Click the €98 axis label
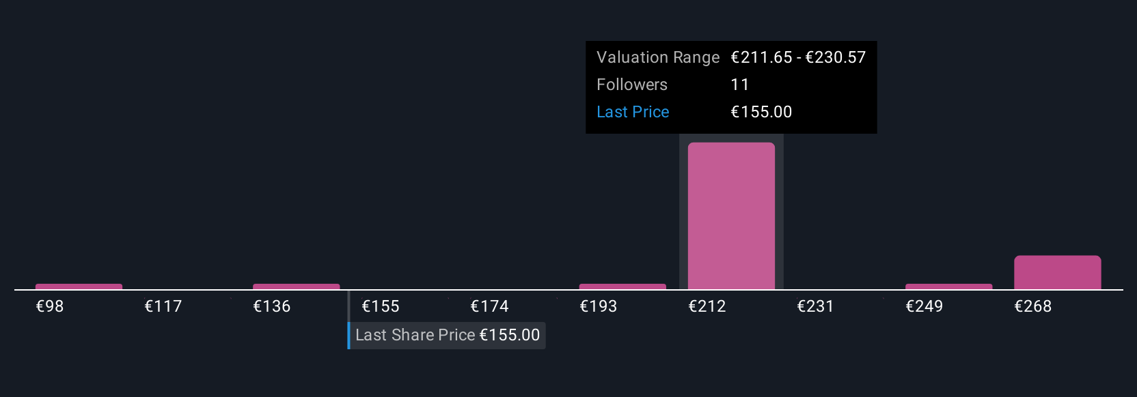This screenshot has height=397, width=1137. click(x=50, y=306)
